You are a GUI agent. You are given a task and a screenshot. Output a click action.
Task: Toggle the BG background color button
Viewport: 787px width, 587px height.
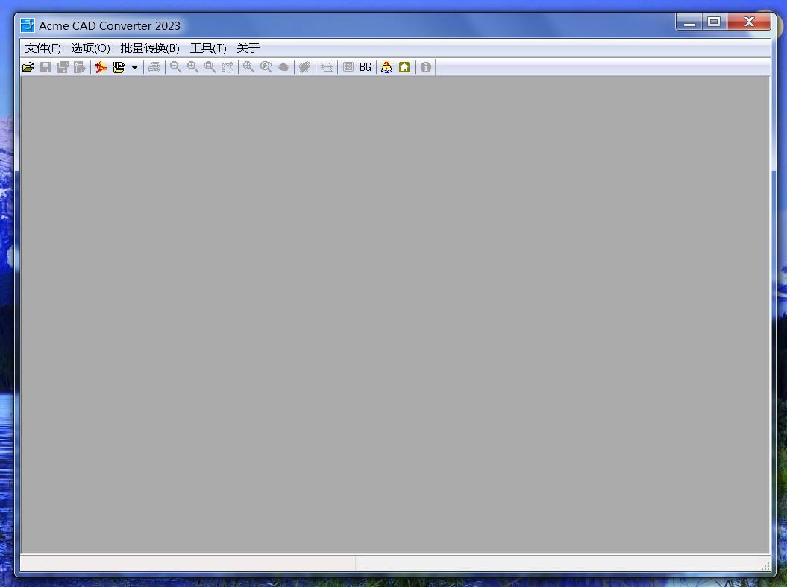click(365, 67)
